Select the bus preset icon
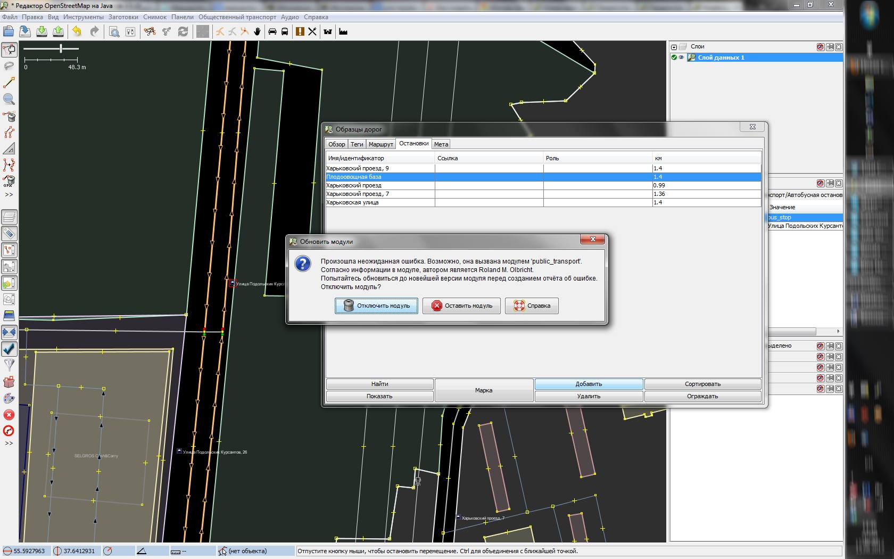Image resolution: width=894 pixels, height=559 pixels. 285,31
